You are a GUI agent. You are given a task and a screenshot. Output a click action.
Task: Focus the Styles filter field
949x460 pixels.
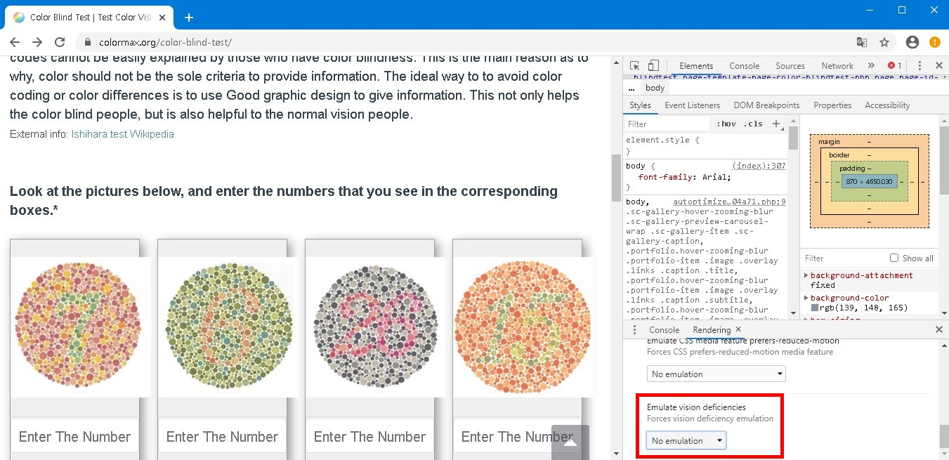[x=667, y=124]
